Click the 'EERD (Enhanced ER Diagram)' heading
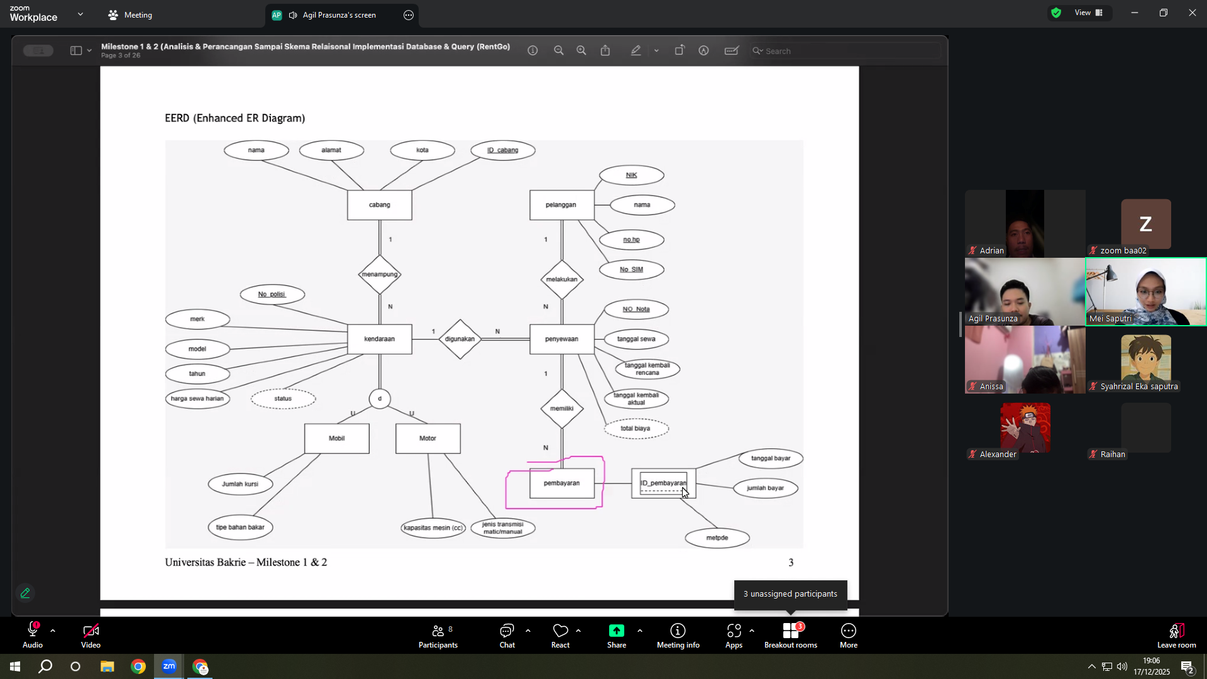 (235, 118)
